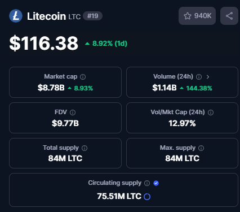
Task: Click the #19 rank badge
Action: [93, 16]
